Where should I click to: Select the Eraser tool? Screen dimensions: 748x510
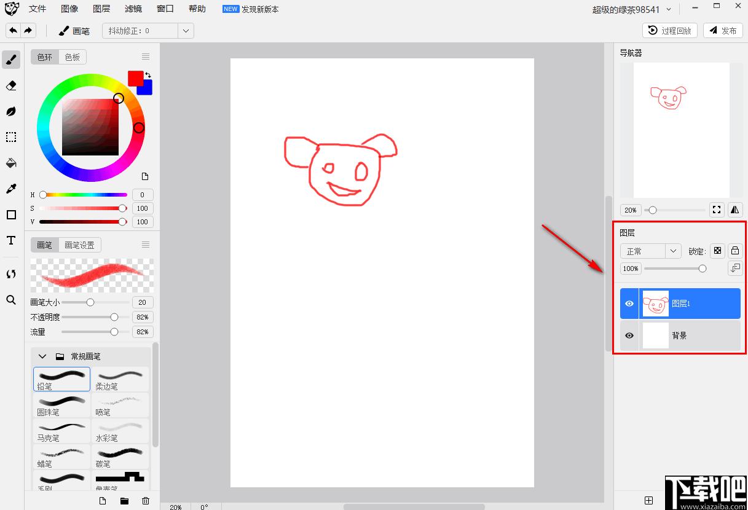[x=11, y=85]
